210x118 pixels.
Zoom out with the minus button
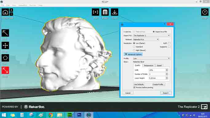[x=11, y=14]
